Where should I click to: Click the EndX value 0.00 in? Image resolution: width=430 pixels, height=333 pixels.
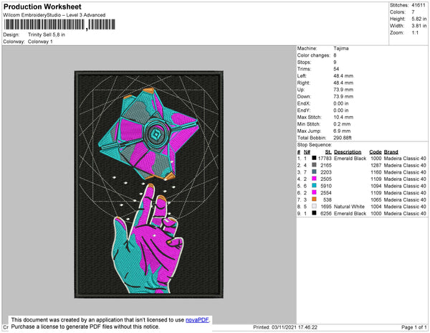(341, 103)
